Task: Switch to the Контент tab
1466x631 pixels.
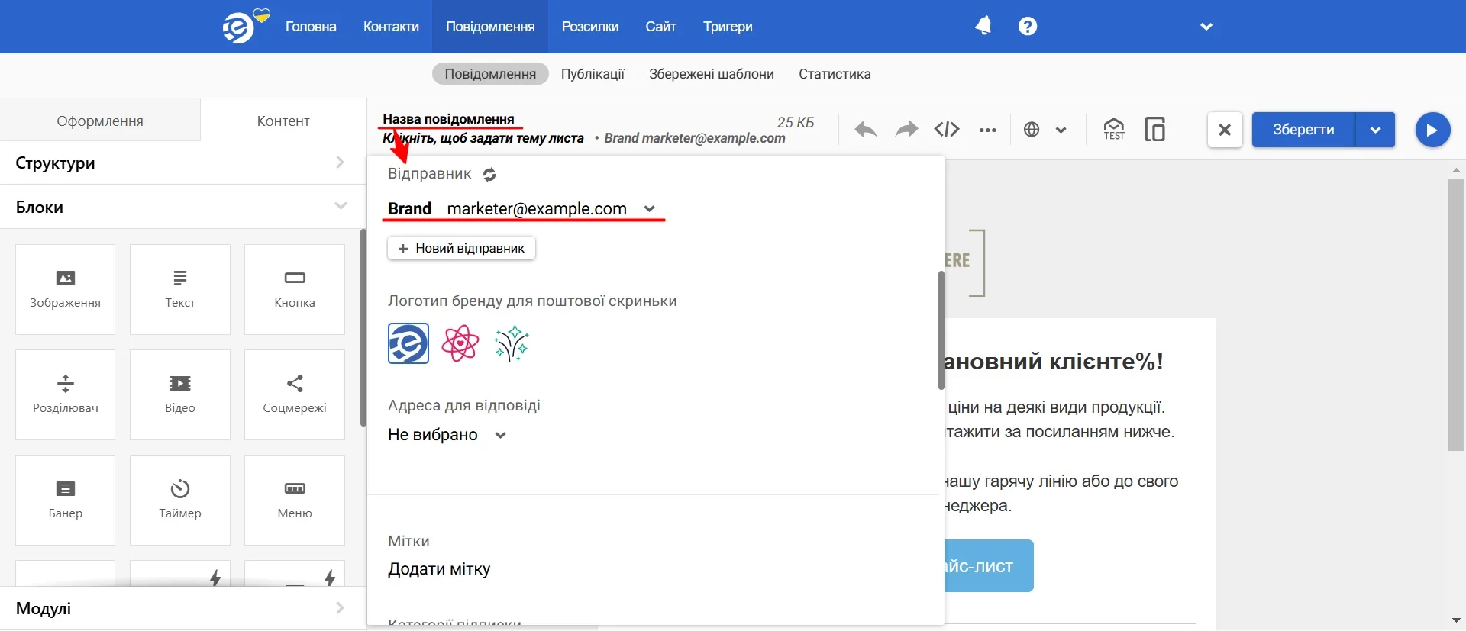Action: point(283,121)
